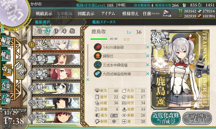This screenshot has height=129, width=216.
Task: Click the 近代化改修 modernization button
Action: tap(166, 118)
